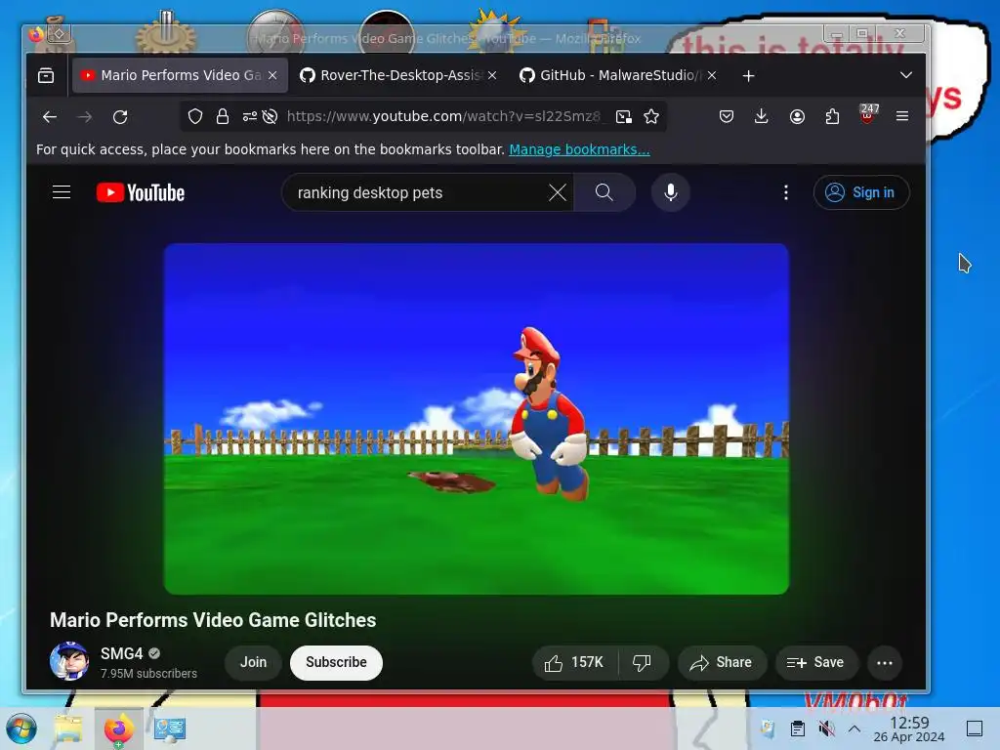Open the Windows Start button
1000x750 pixels.
21,729
